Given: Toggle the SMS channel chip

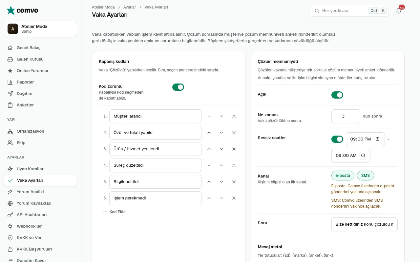Looking at the screenshot, I should (x=366, y=176).
